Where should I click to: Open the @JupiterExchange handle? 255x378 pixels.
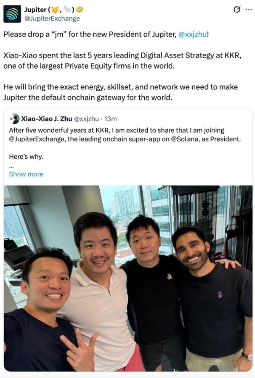pos(52,18)
